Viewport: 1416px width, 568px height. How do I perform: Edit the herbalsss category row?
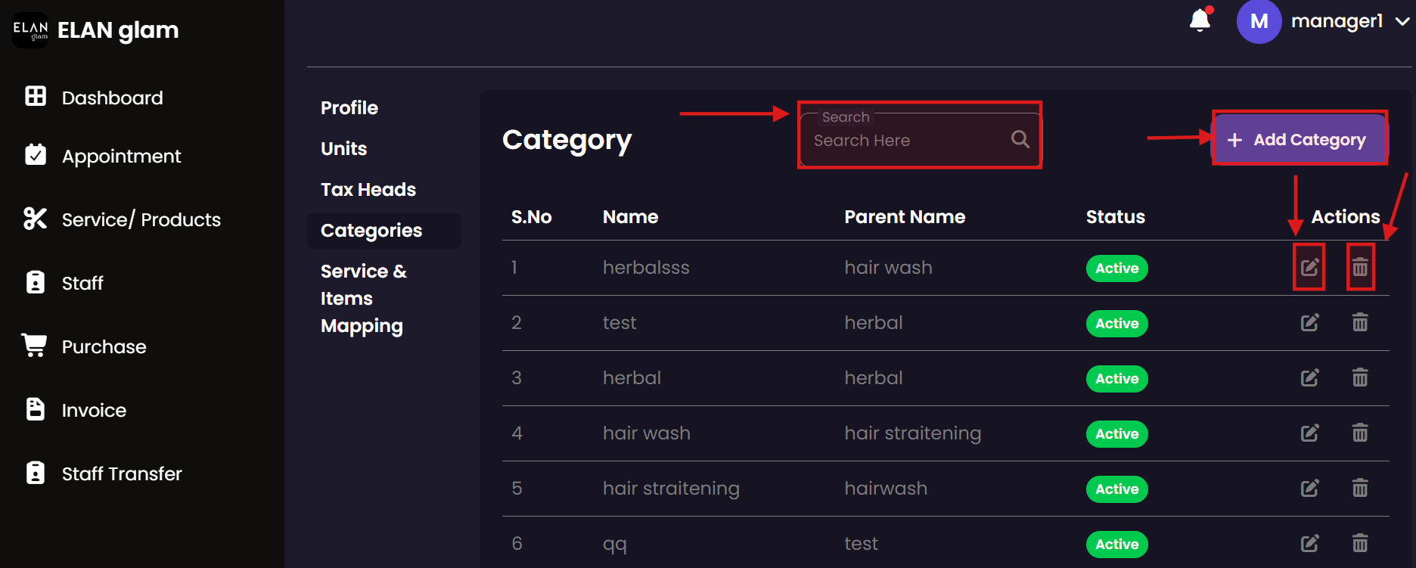1309,267
